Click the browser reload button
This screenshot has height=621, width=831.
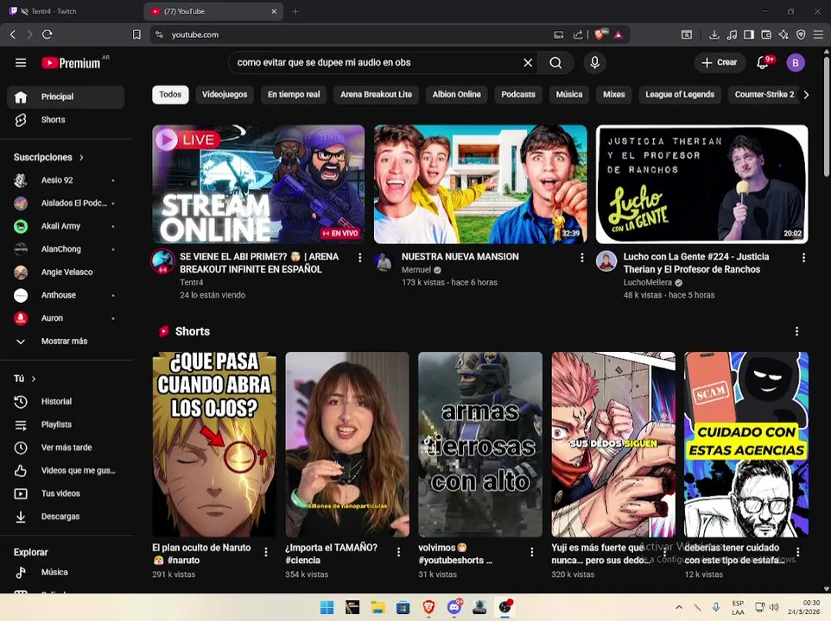48,34
